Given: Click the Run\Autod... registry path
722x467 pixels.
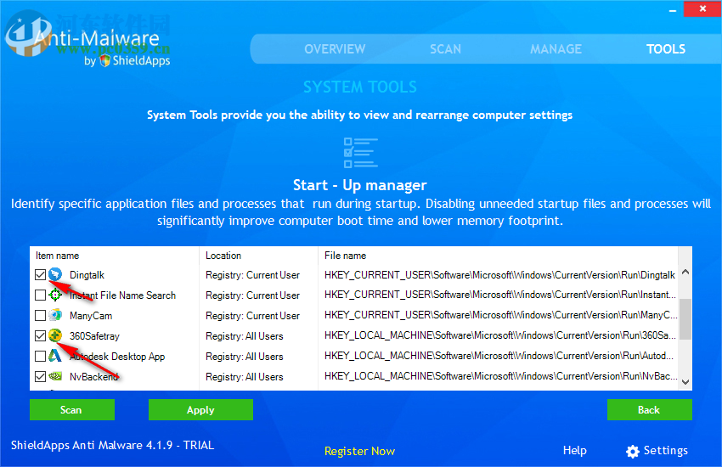Looking at the screenshot, I should tap(499, 355).
